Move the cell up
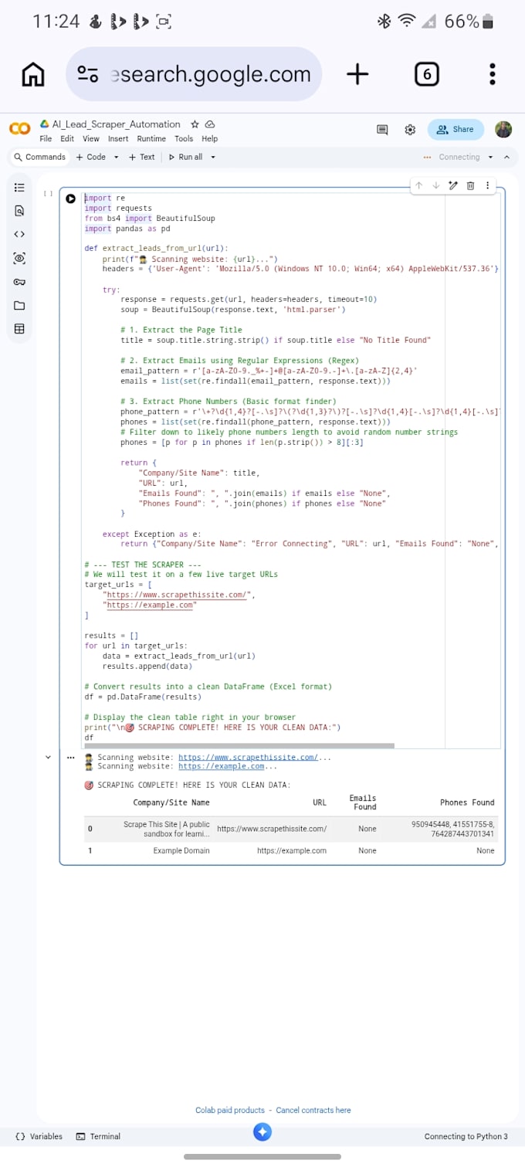 (x=419, y=185)
